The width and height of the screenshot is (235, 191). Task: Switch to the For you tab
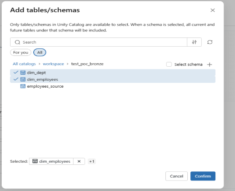(21, 52)
